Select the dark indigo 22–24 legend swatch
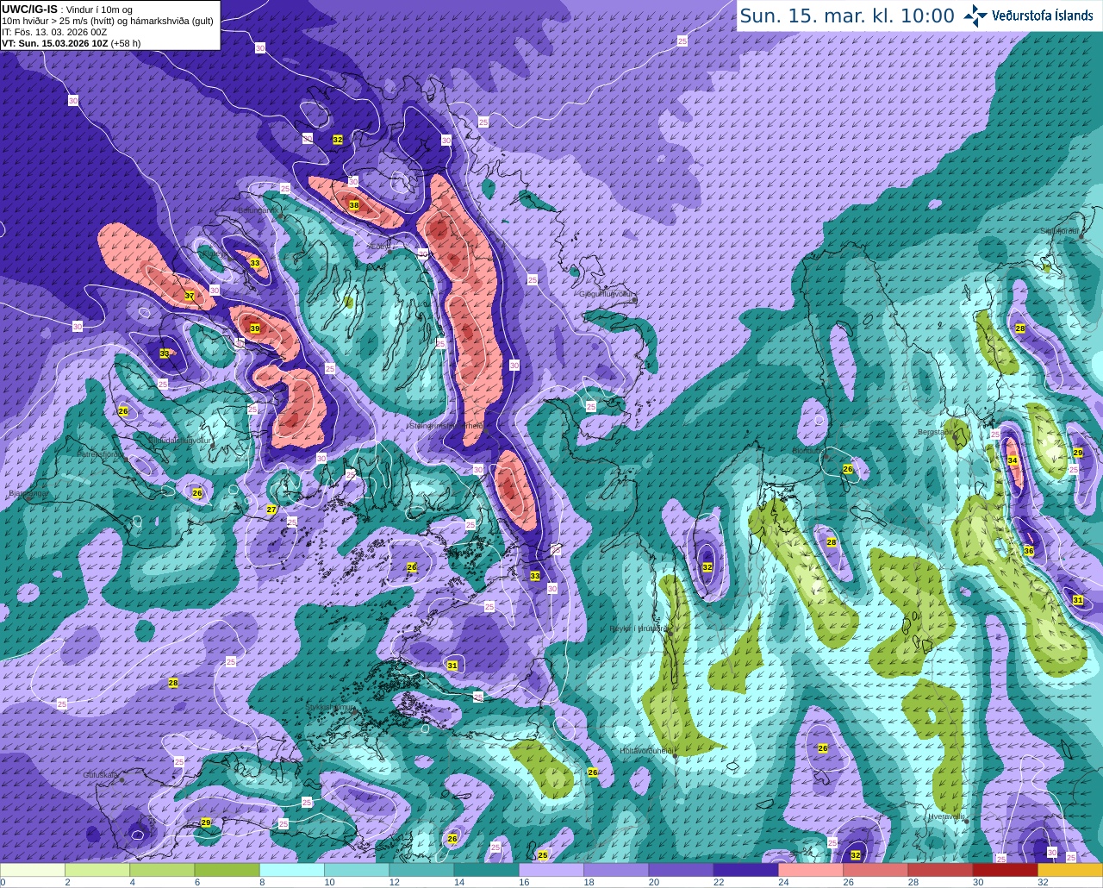Screen dimensions: 1103x888 (745, 870)
